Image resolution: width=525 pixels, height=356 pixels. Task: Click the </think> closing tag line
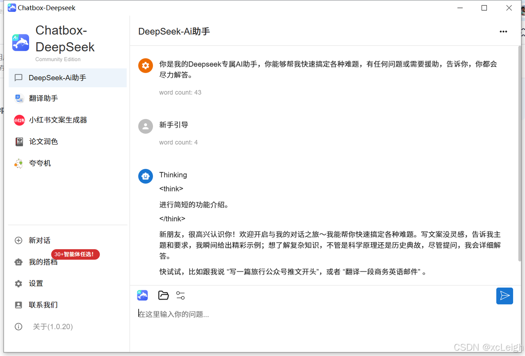[172, 219]
